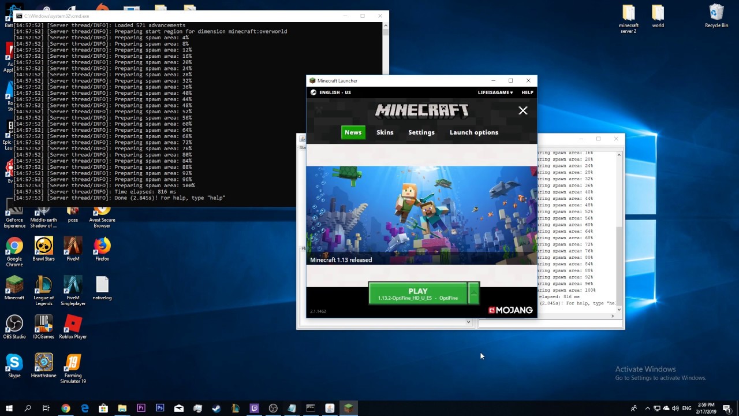
Task: Open the poze folder on desktop
Action: point(73,214)
